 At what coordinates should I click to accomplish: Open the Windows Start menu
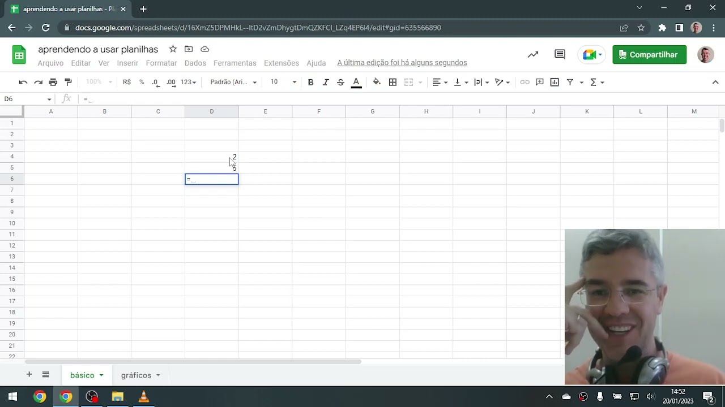pyautogui.click(x=12, y=397)
